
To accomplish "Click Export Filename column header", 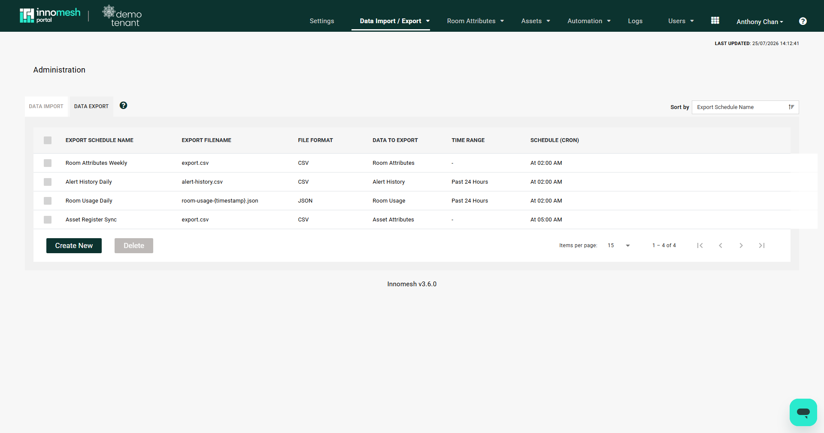I will pos(206,140).
